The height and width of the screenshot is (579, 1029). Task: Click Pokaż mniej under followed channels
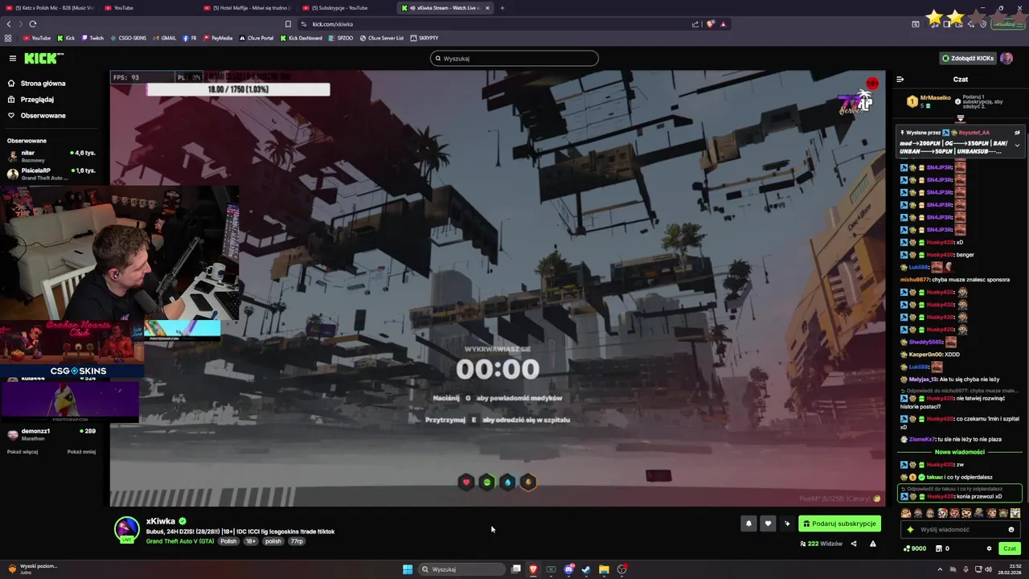[x=81, y=452]
